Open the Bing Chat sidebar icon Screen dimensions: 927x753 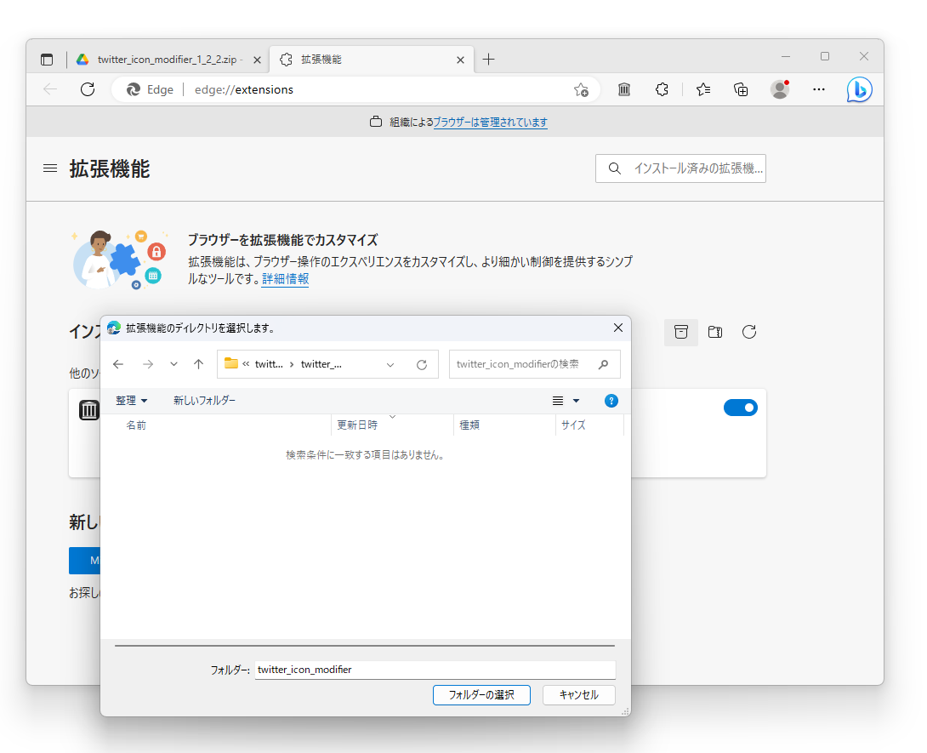(x=859, y=89)
